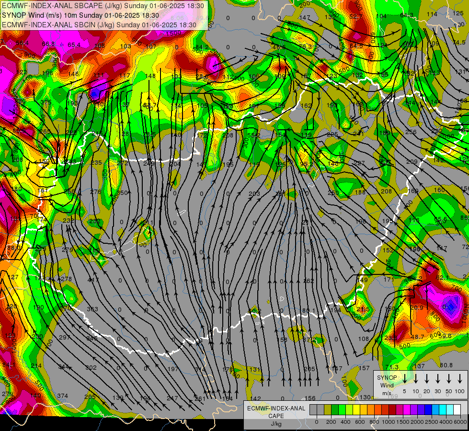Click the map value 297
This screenshot has width=469, height=431.
click(64, 338)
